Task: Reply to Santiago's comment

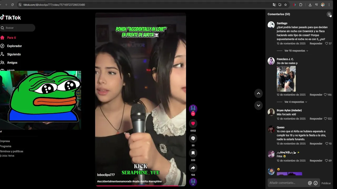Action: coord(316,44)
